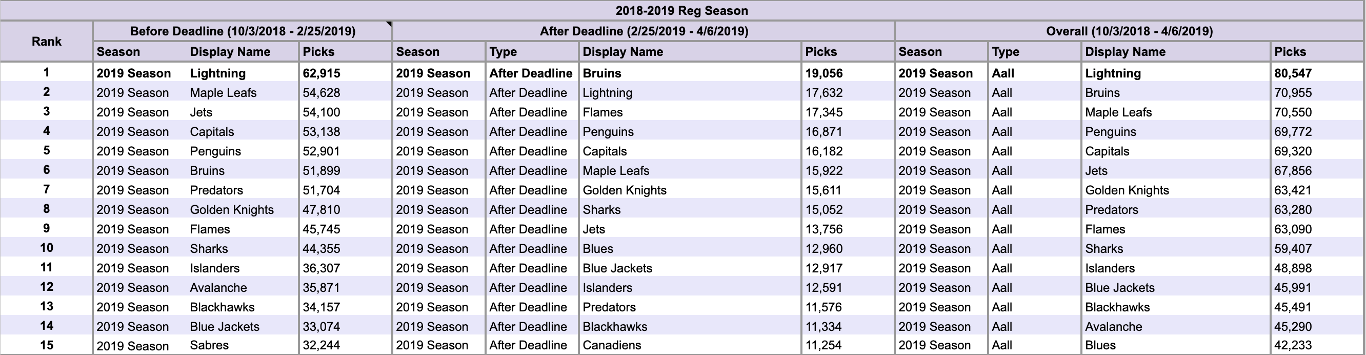Click the After Deadline date range header
This screenshot has width=1366, height=355.
644,31
